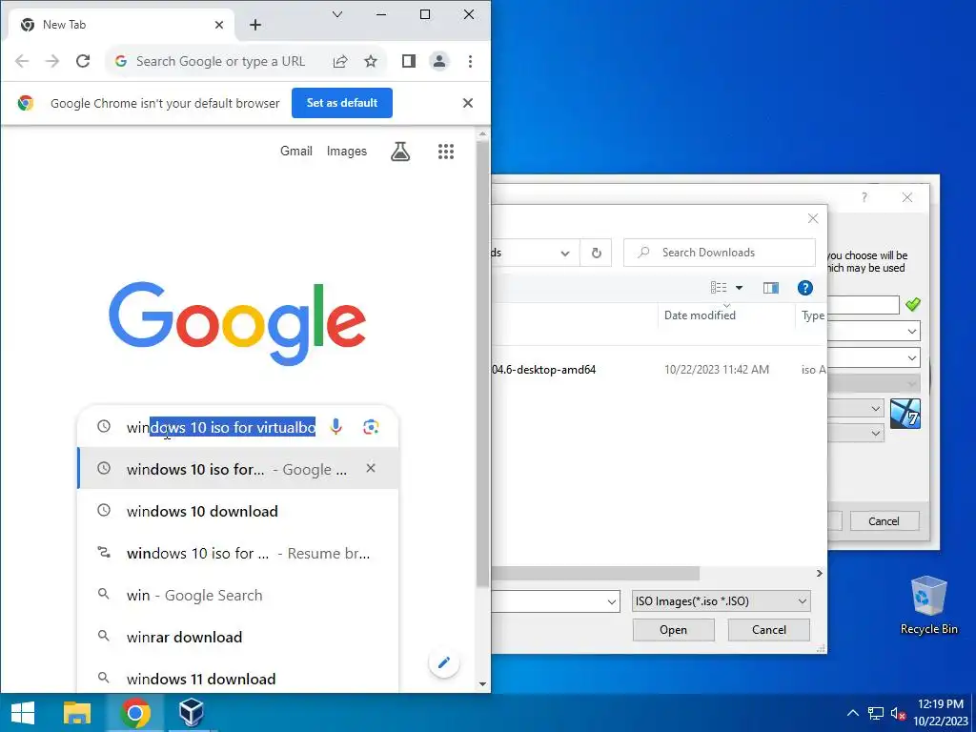Select the win Google Search suggestion
The image size is (976, 732).
click(x=237, y=595)
